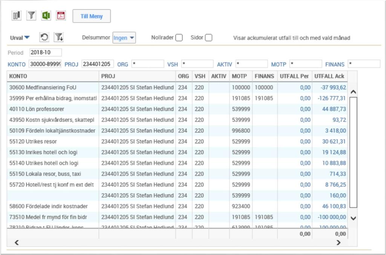This screenshot has width=386, height=255.
Task: Sort by the UTFALL Ack column header
Action: coord(329,76)
